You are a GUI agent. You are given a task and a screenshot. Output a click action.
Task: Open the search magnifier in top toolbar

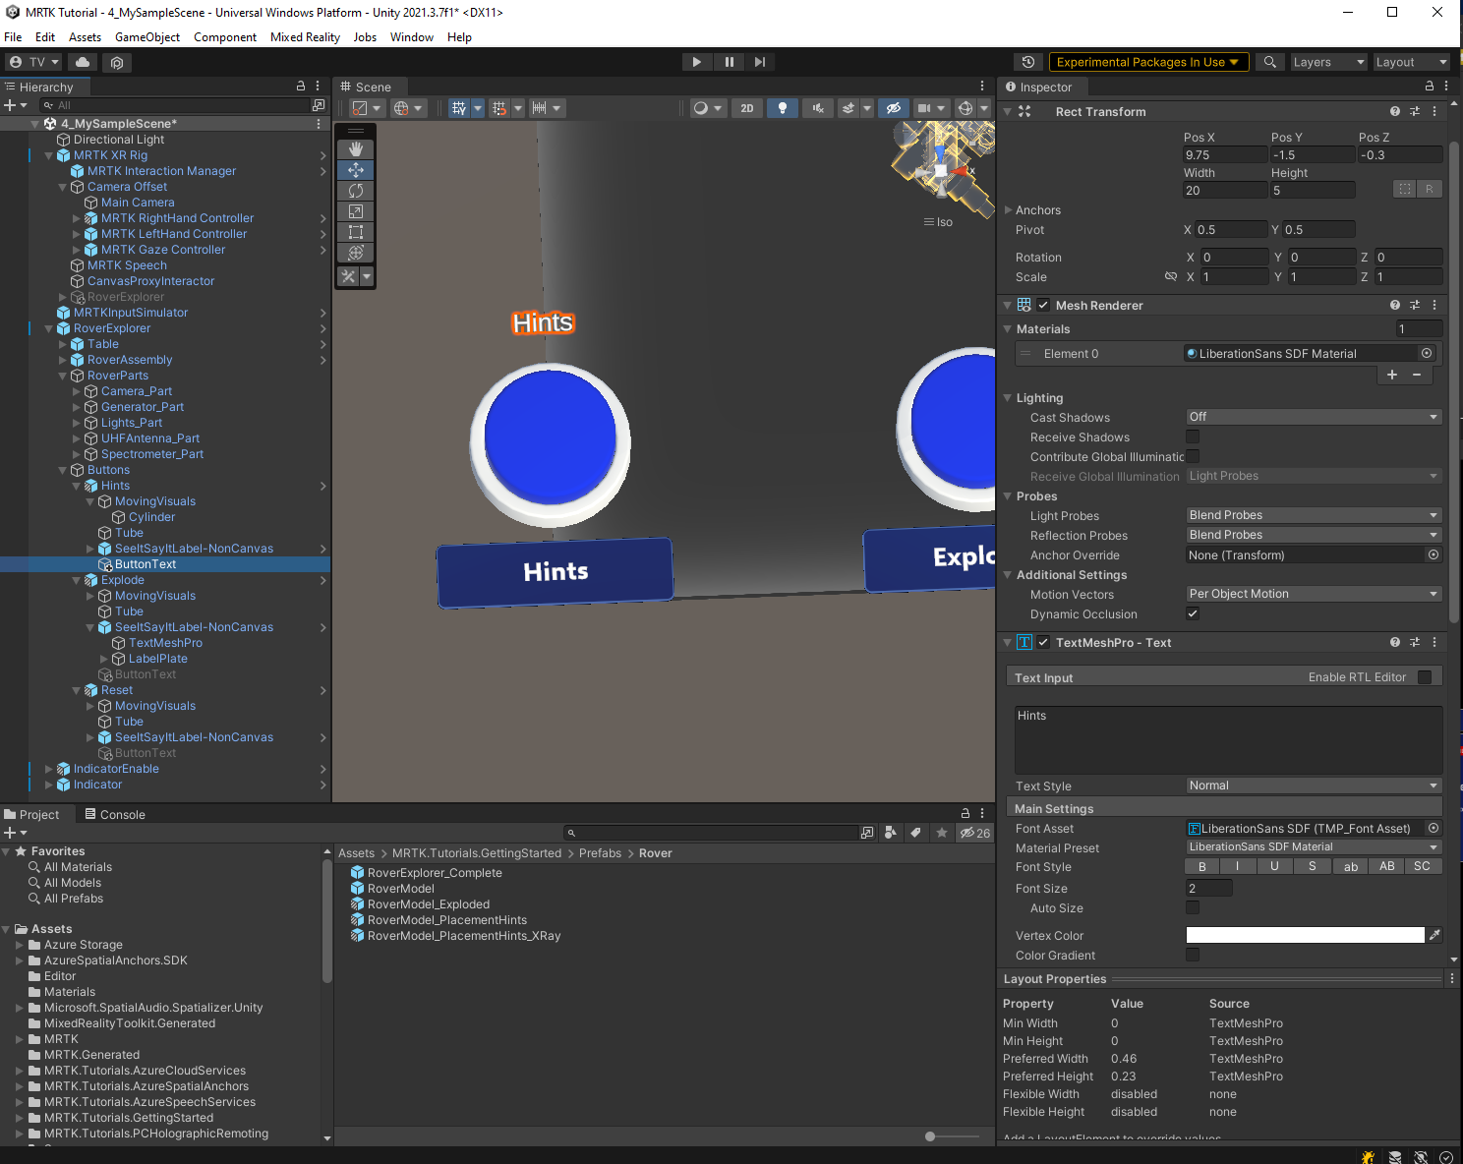click(x=1270, y=62)
